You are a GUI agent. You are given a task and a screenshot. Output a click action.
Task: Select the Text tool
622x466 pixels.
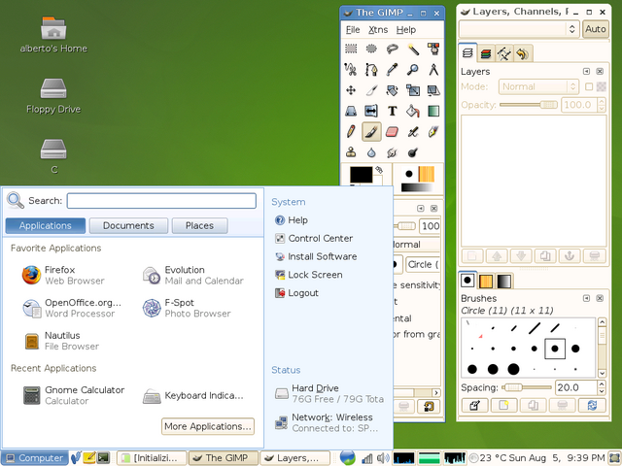coord(392,111)
